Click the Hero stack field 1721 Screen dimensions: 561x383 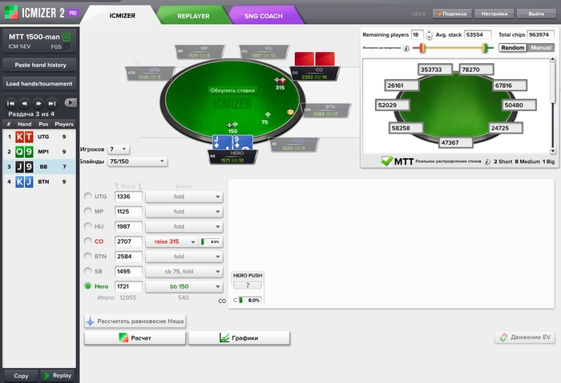(128, 286)
